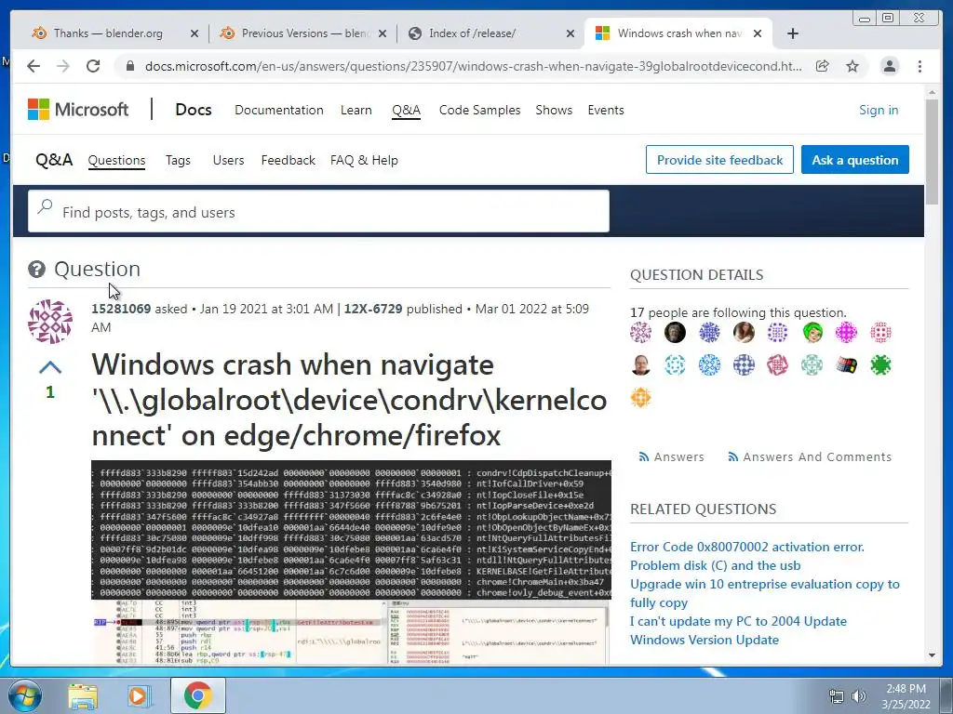
Task: Open the Questions sub-navigation link
Action: click(x=116, y=160)
